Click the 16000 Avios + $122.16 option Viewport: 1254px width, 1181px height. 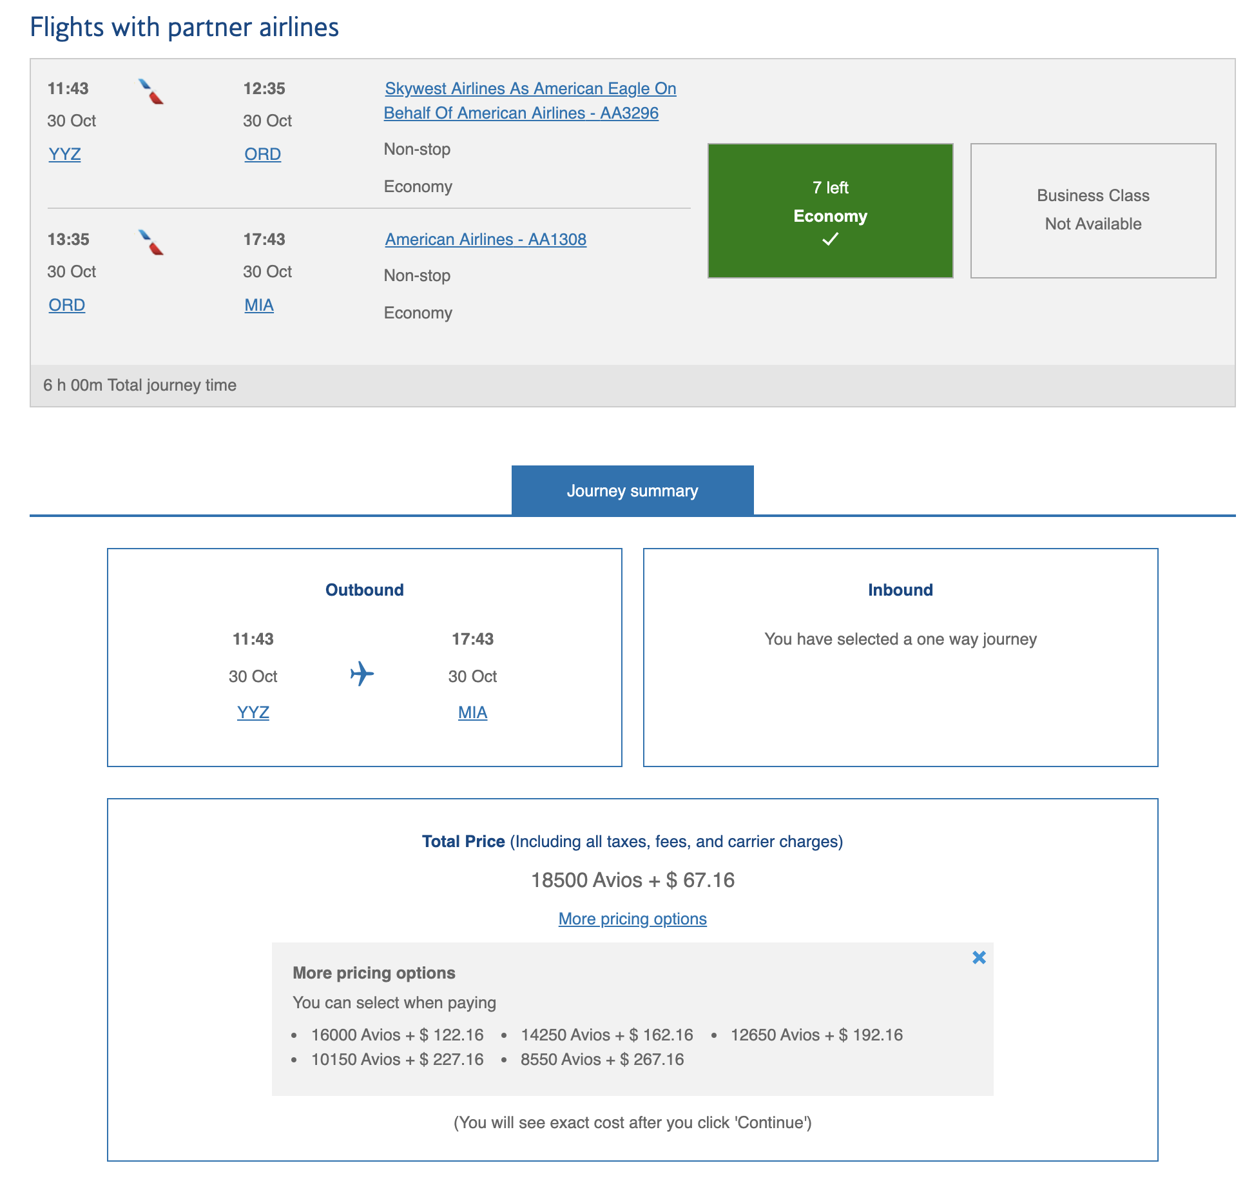point(397,1035)
